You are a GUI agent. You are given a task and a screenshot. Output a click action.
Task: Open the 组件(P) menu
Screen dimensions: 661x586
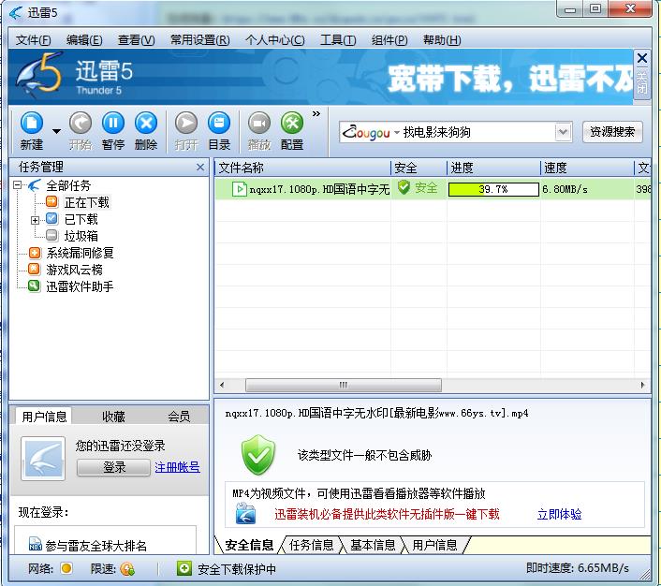[389, 40]
